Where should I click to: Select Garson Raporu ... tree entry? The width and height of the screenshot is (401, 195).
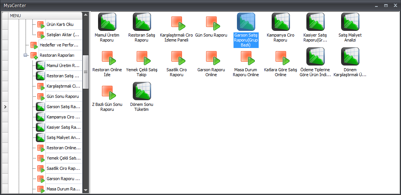(63, 179)
